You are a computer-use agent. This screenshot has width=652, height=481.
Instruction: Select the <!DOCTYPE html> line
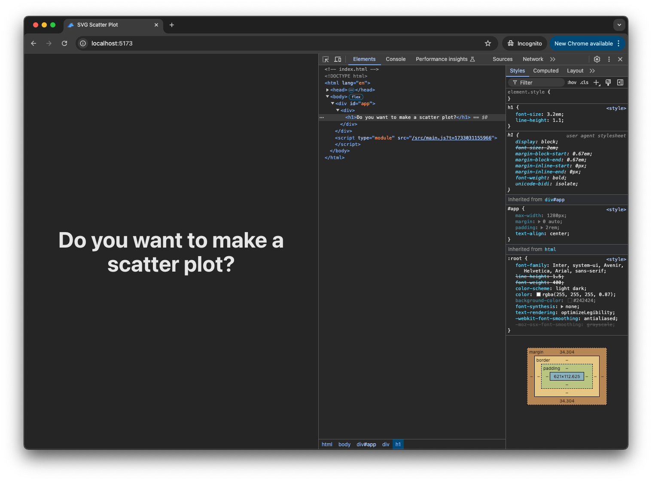pos(346,76)
